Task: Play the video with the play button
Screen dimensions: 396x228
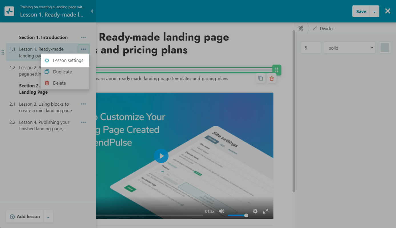Action: [161, 156]
